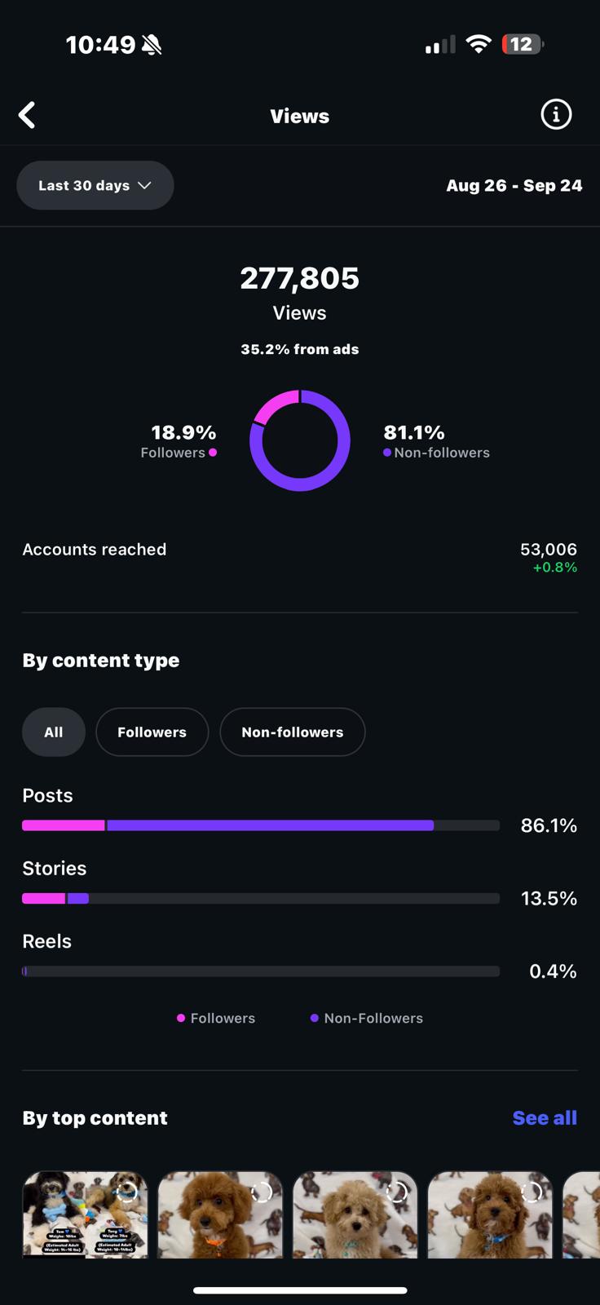Tap the reel icon on the red puppy thumbnail
The width and height of the screenshot is (600, 1305).
coord(262,1192)
